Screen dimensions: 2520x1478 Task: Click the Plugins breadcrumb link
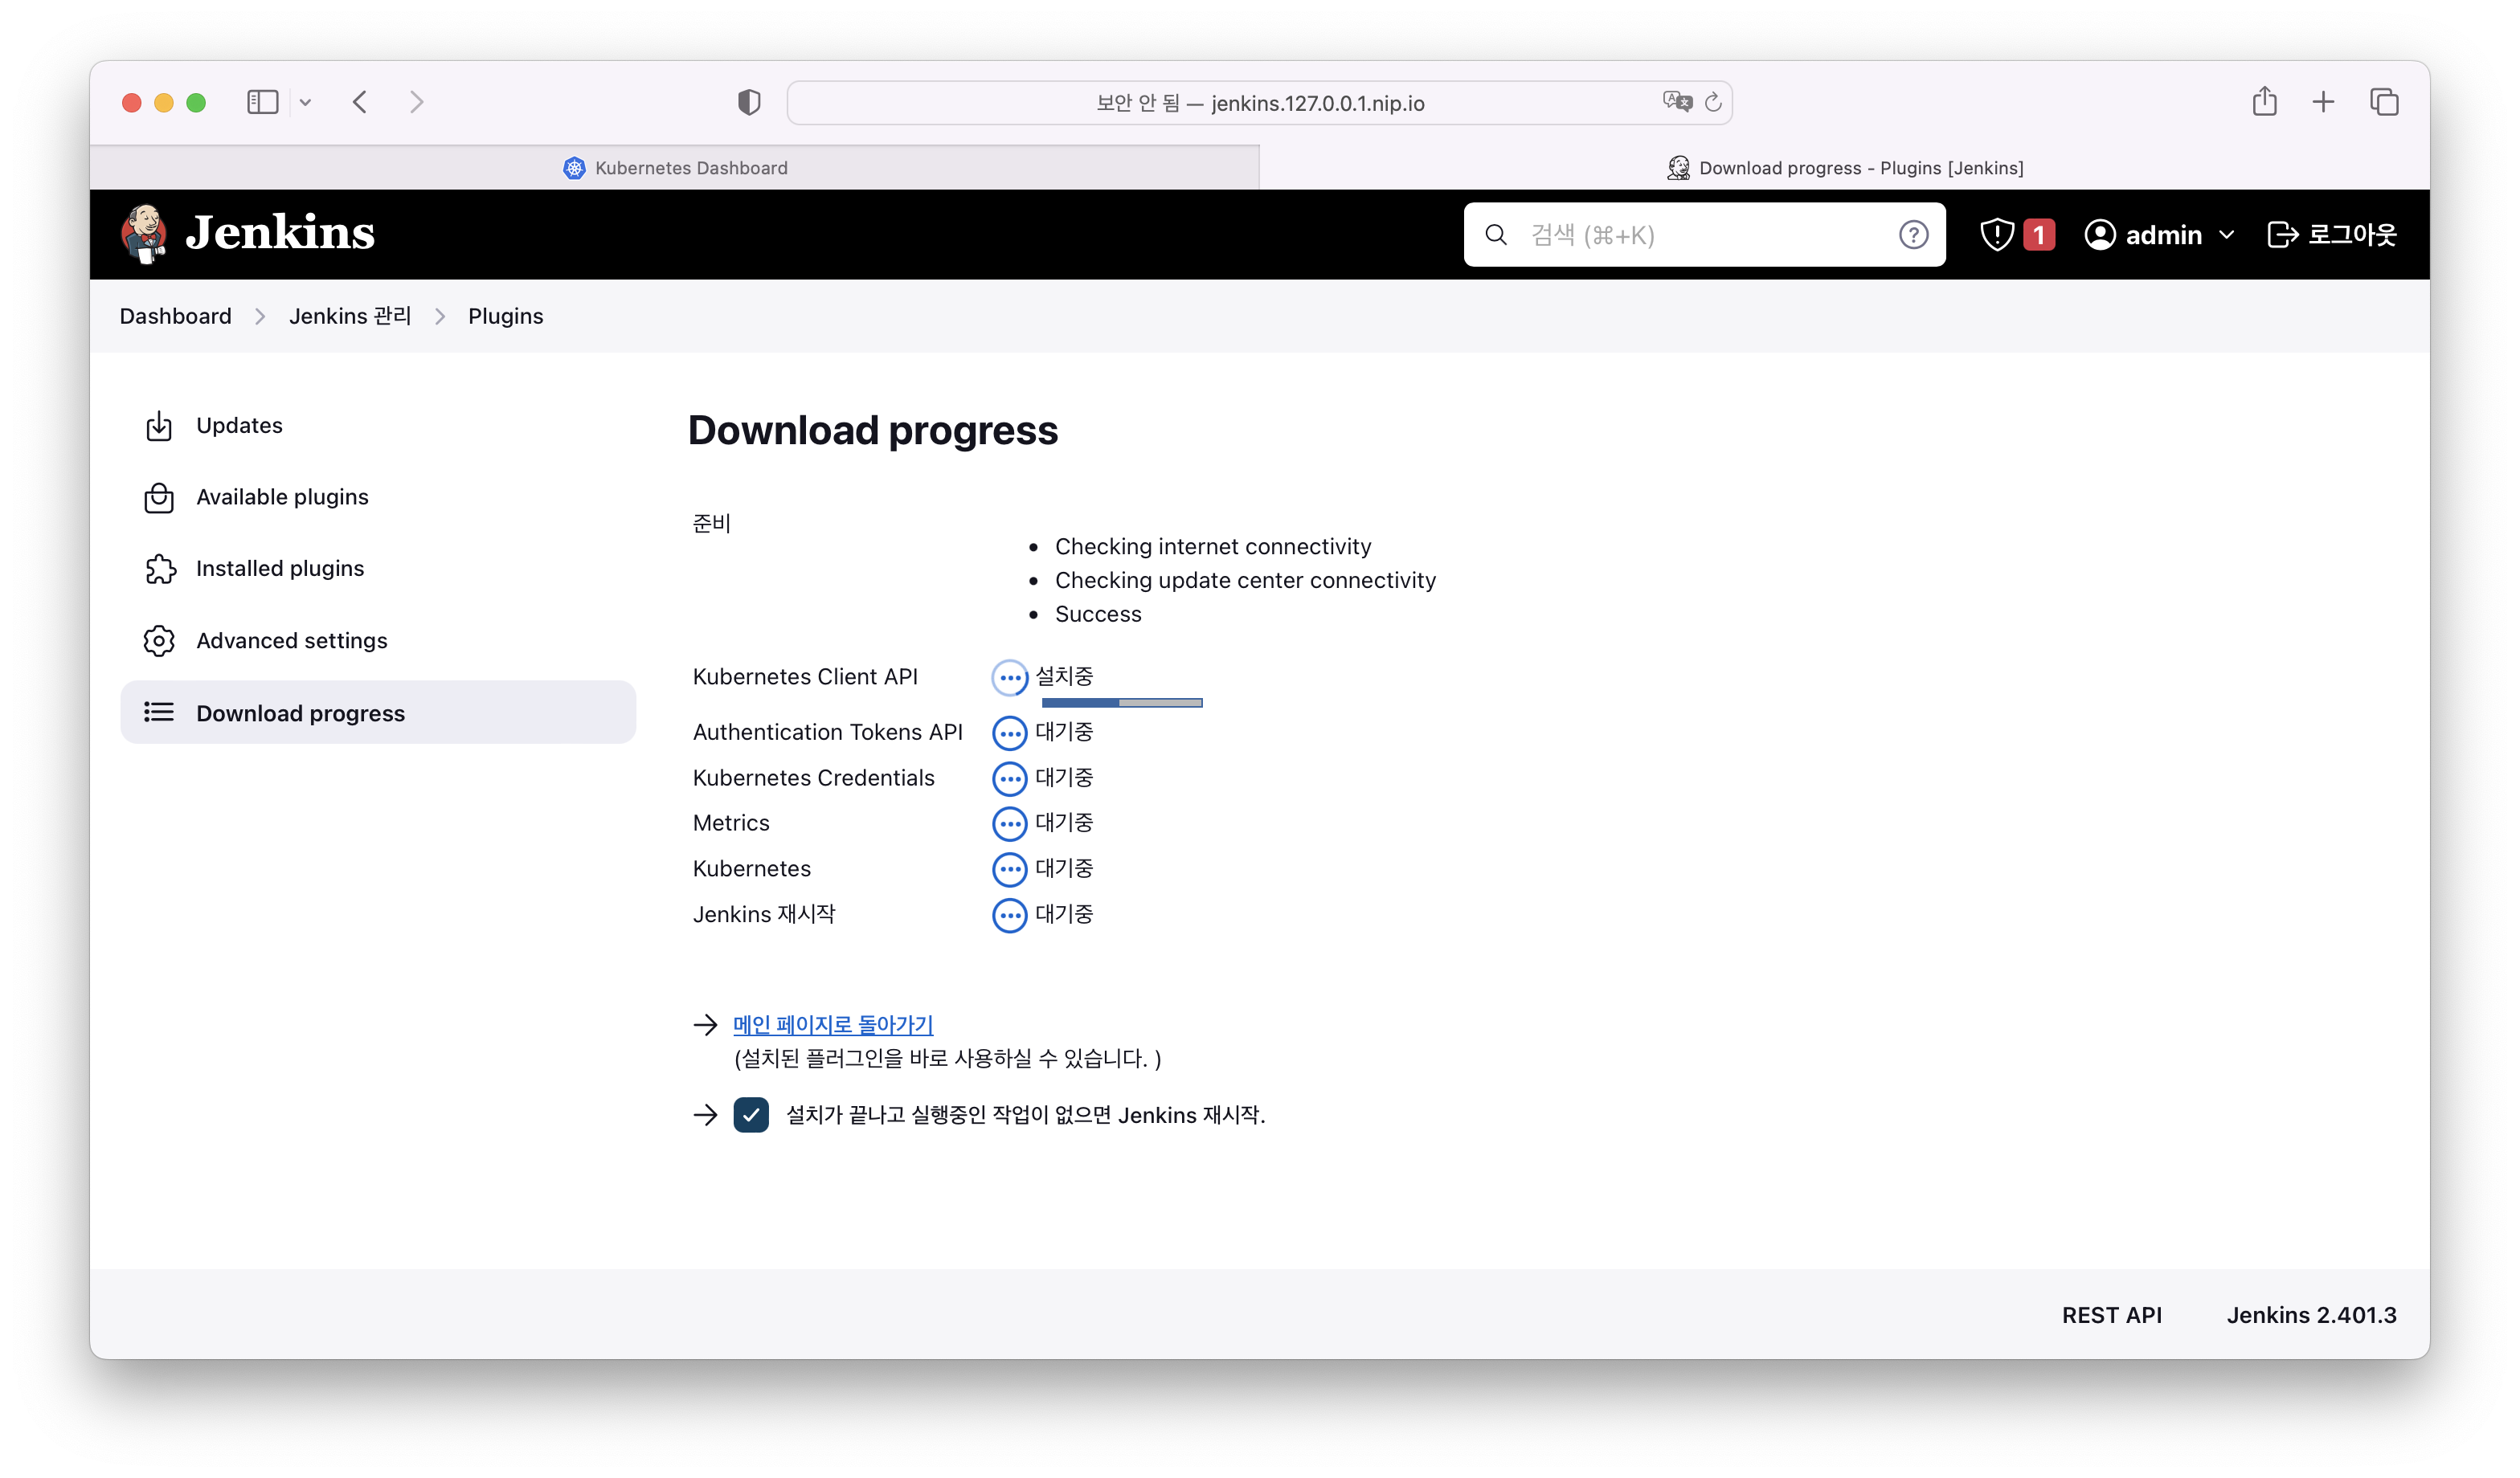pos(505,316)
